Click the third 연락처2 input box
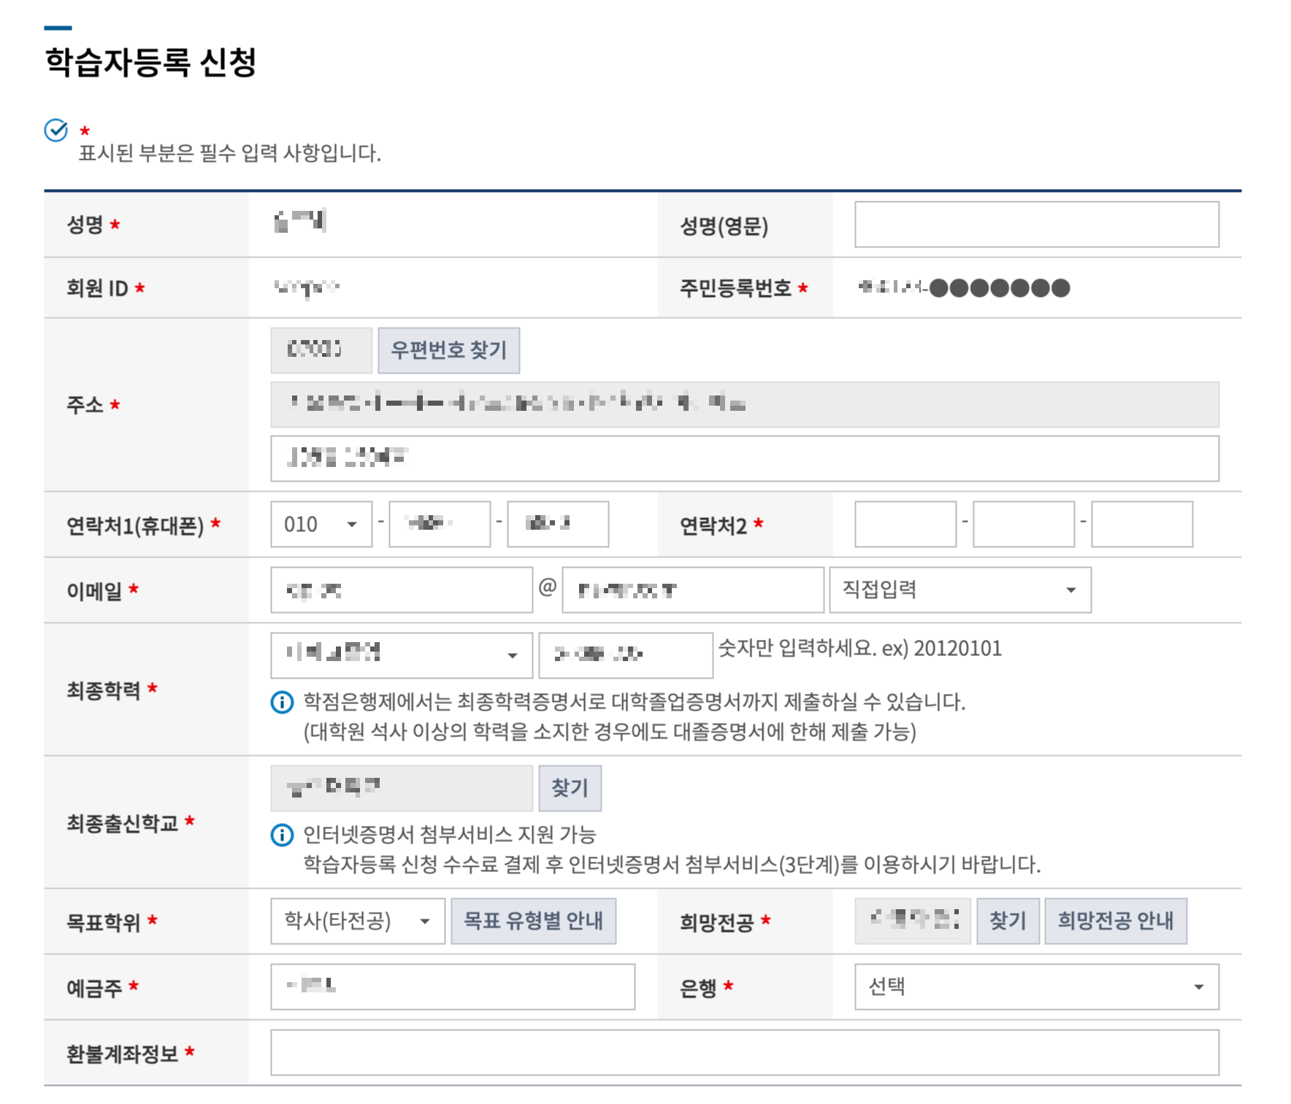Image resolution: width=1291 pixels, height=1104 pixels. 1142,524
